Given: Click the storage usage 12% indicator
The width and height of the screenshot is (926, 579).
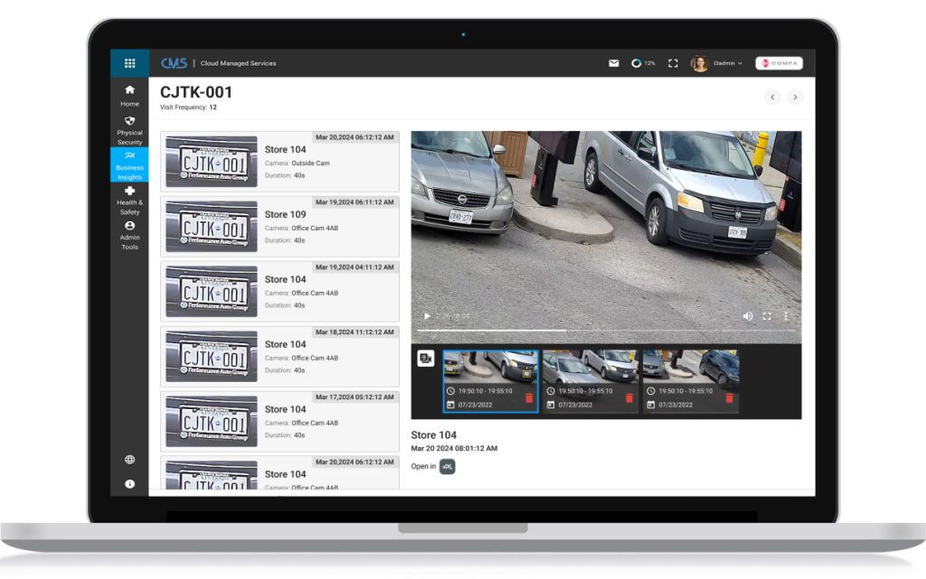Looking at the screenshot, I should point(642,62).
